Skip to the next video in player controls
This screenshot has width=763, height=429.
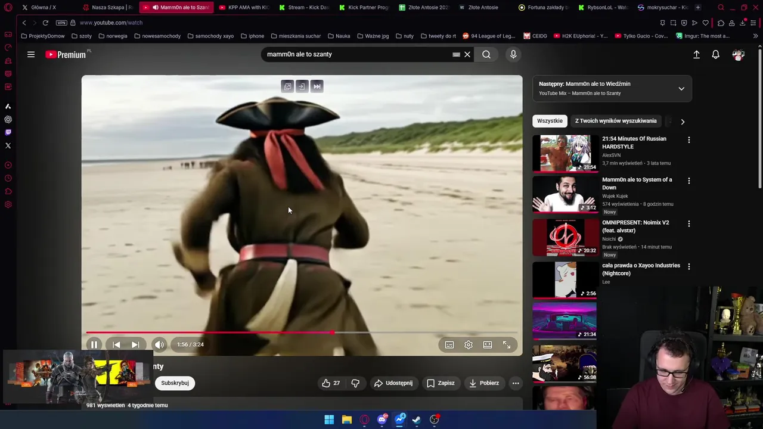tap(135, 344)
